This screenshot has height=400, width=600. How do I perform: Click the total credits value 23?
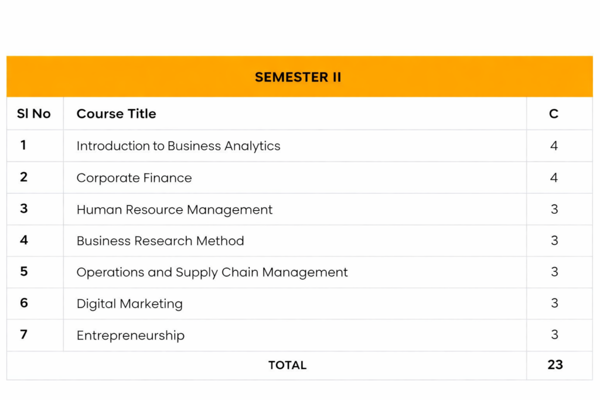pos(555,365)
